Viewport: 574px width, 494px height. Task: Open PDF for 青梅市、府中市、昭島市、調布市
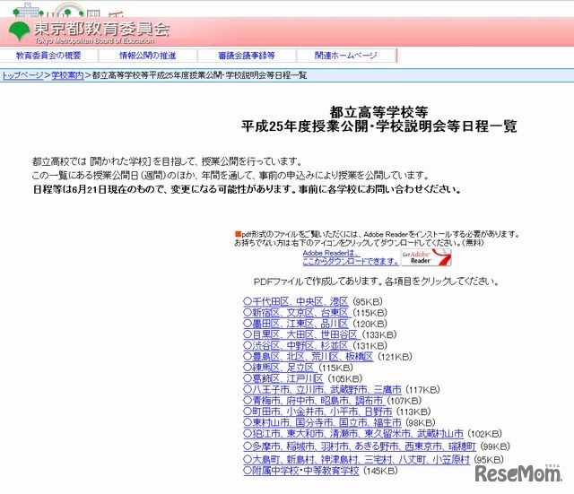pos(313,401)
